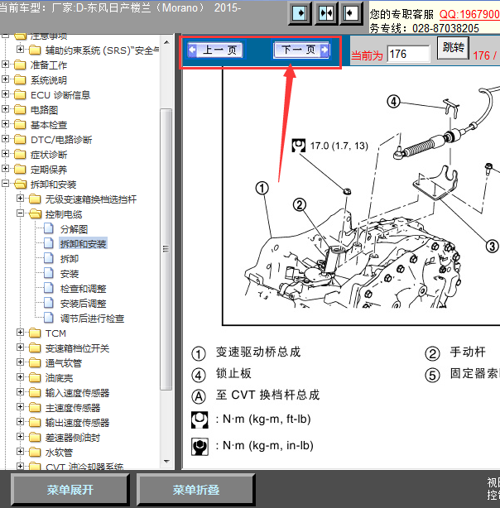The height and width of the screenshot is (508, 500).
Task: Go to previous page with 上一页
Action: click(215, 50)
